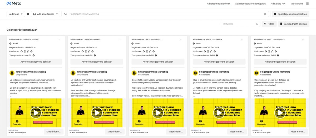Go to the Merkinhoud menu item

coord(297,4)
